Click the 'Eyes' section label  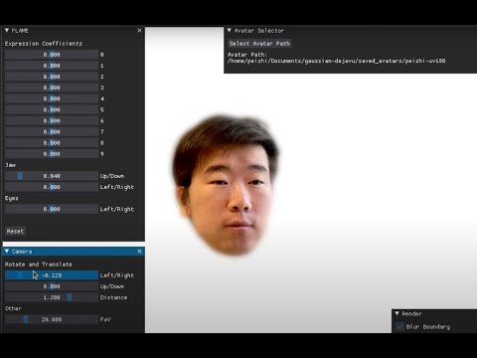tap(12, 198)
